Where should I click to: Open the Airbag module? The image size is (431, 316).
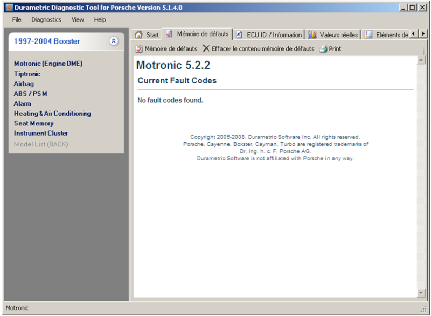pos(24,84)
